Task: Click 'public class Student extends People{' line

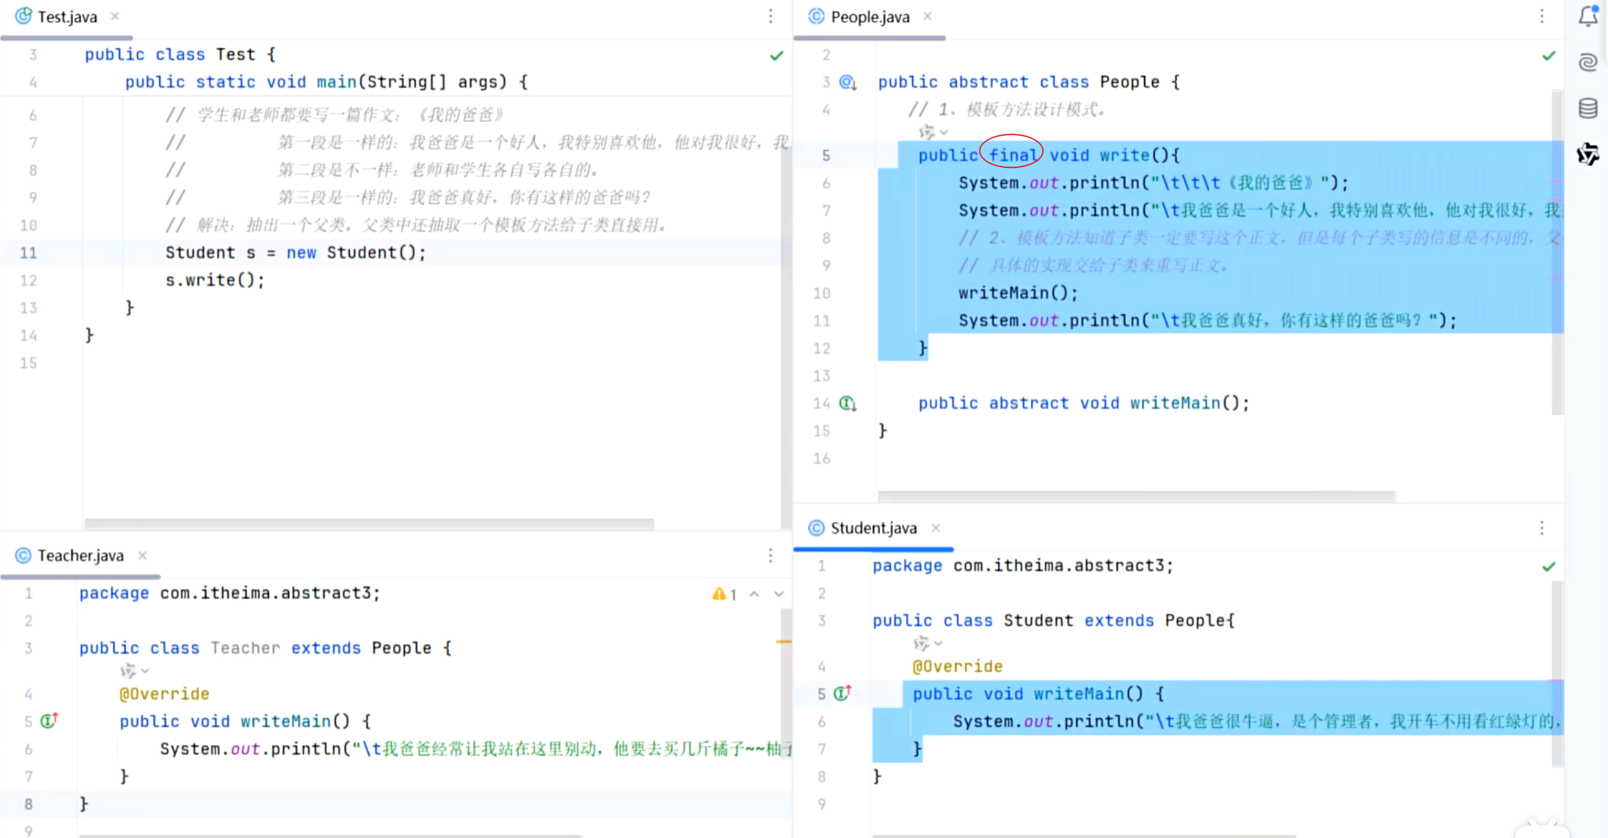Action: click(x=1054, y=621)
